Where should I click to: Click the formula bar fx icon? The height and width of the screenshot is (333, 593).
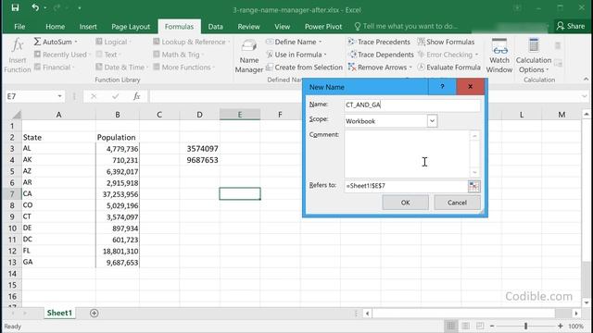pyautogui.click(x=137, y=96)
